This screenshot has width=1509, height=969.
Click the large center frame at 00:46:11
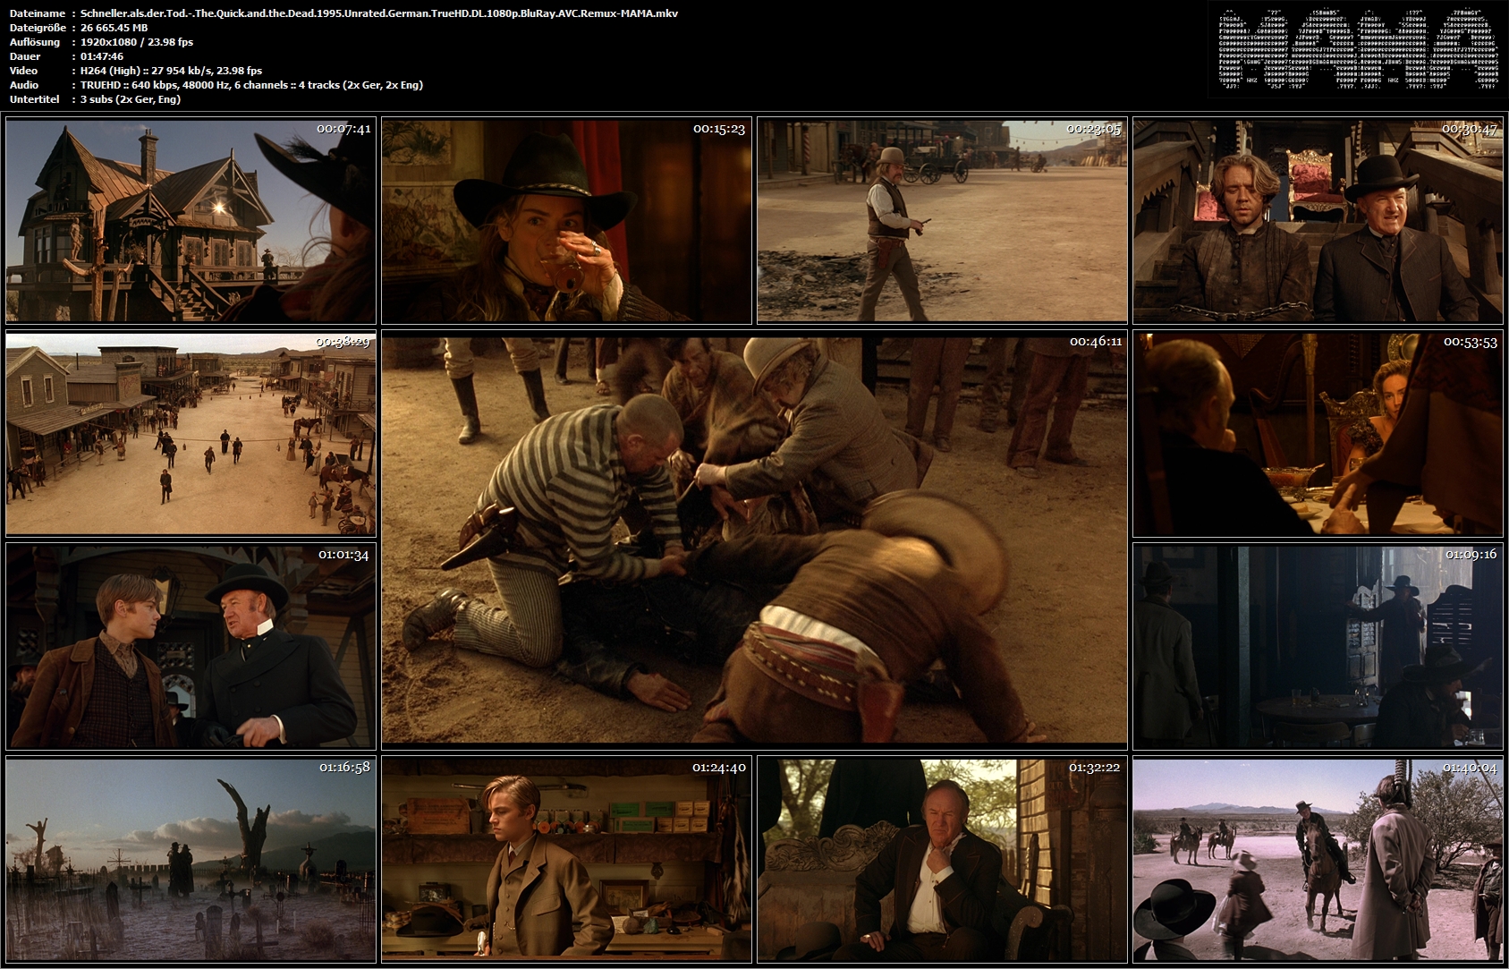click(754, 540)
